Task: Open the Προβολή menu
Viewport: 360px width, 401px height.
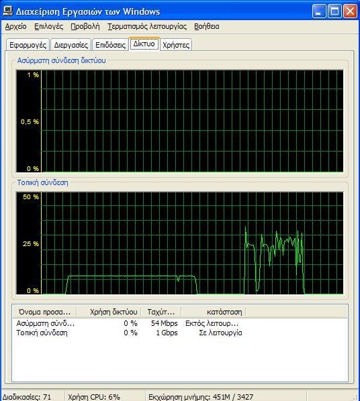Action: pos(85,27)
